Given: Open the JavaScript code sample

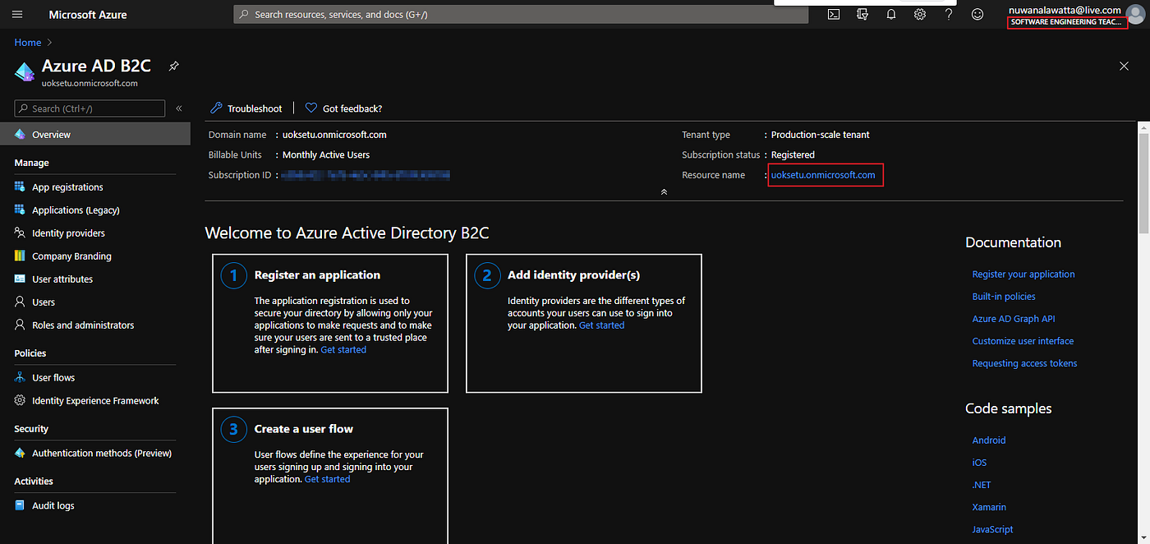Looking at the screenshot, I should (x=993, y=529).
